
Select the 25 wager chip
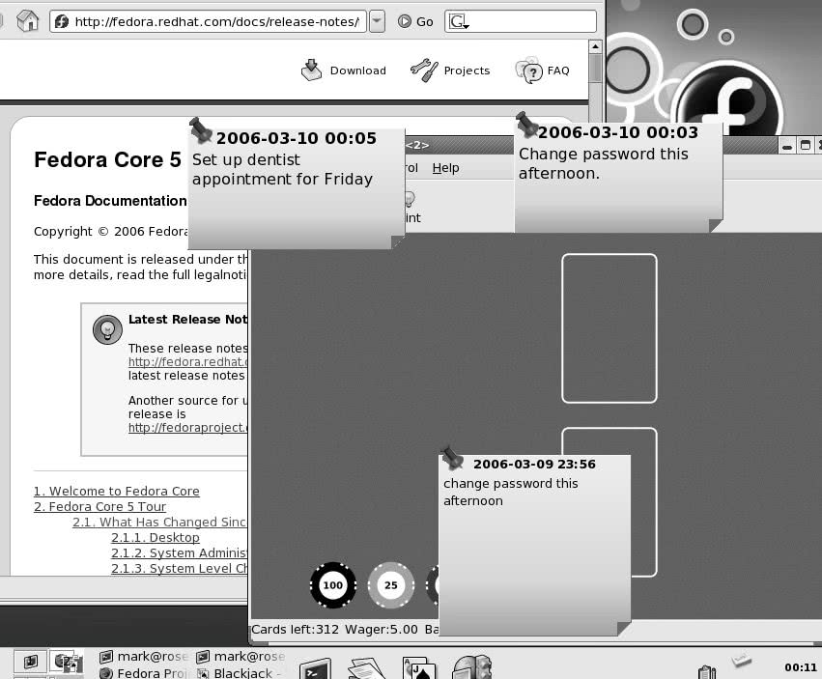click(391, 585)
